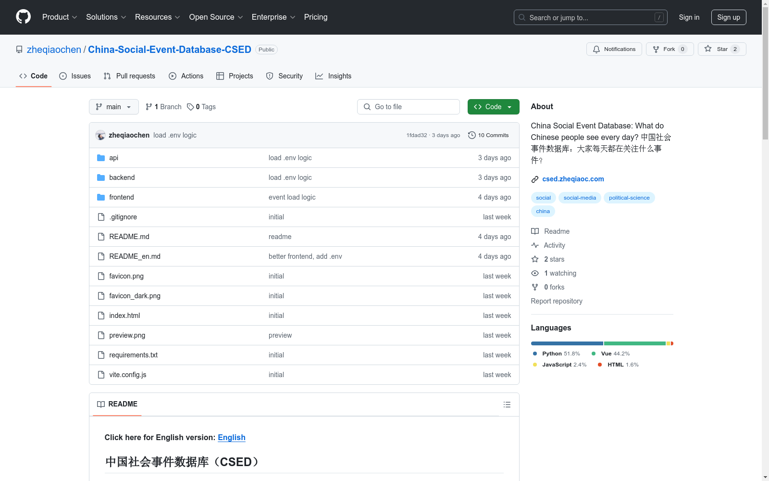
Task: Open the zheqiaochen owner link in title
Action: point(54,50)
